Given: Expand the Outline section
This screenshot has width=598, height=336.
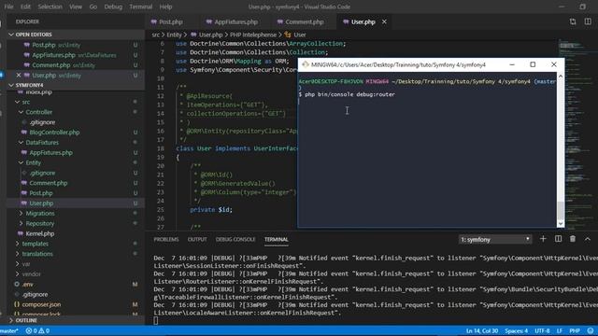Looking at the screenshot, I should tap(11, 320).
